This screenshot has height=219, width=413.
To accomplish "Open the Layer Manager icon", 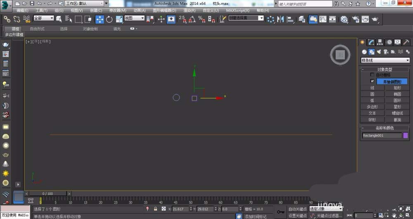I will 302,19.
